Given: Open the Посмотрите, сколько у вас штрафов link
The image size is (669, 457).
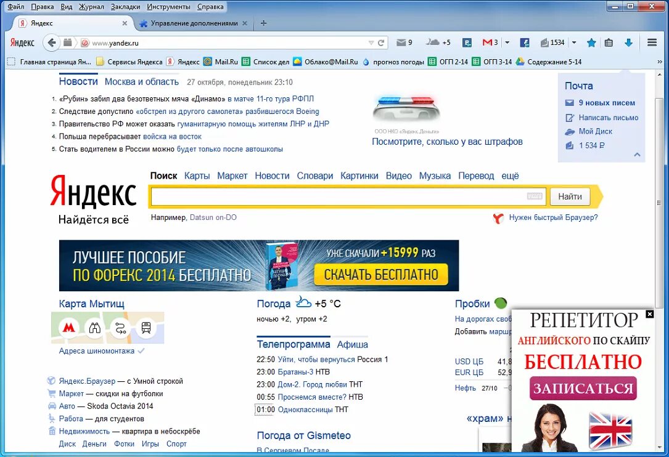Looking at the screenshot, I should (x=447, y=142).
